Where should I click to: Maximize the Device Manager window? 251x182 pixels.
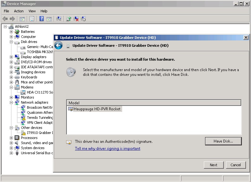(x=241, y=4)
